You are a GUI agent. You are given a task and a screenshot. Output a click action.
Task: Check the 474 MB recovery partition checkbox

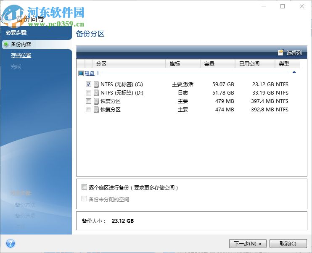pos(88,110)
